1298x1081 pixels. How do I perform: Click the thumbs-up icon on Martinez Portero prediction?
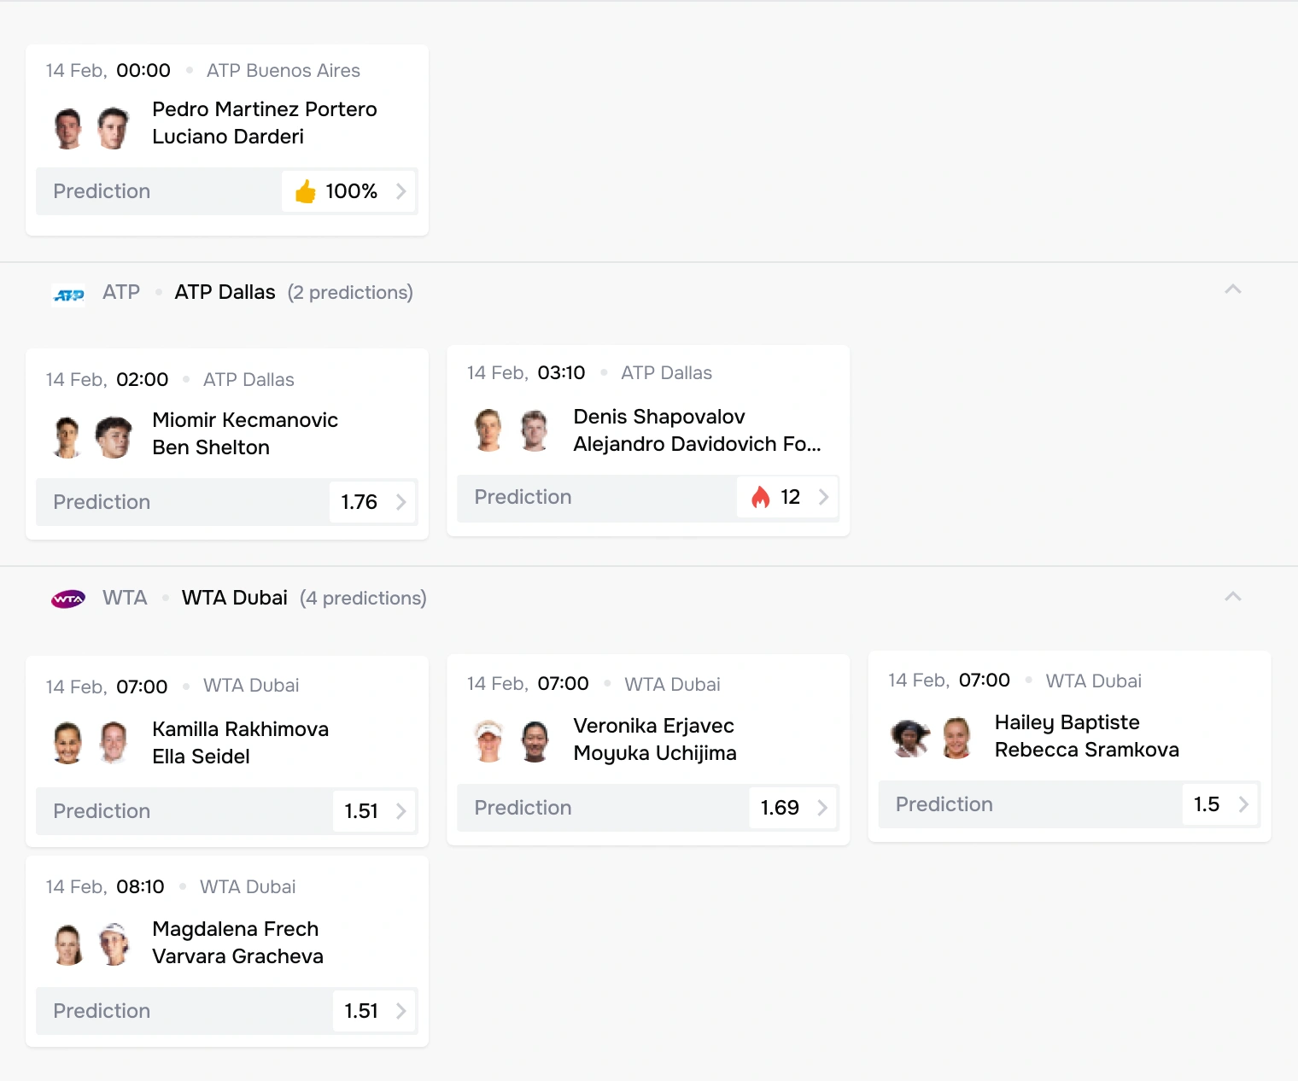click(305, 191)
